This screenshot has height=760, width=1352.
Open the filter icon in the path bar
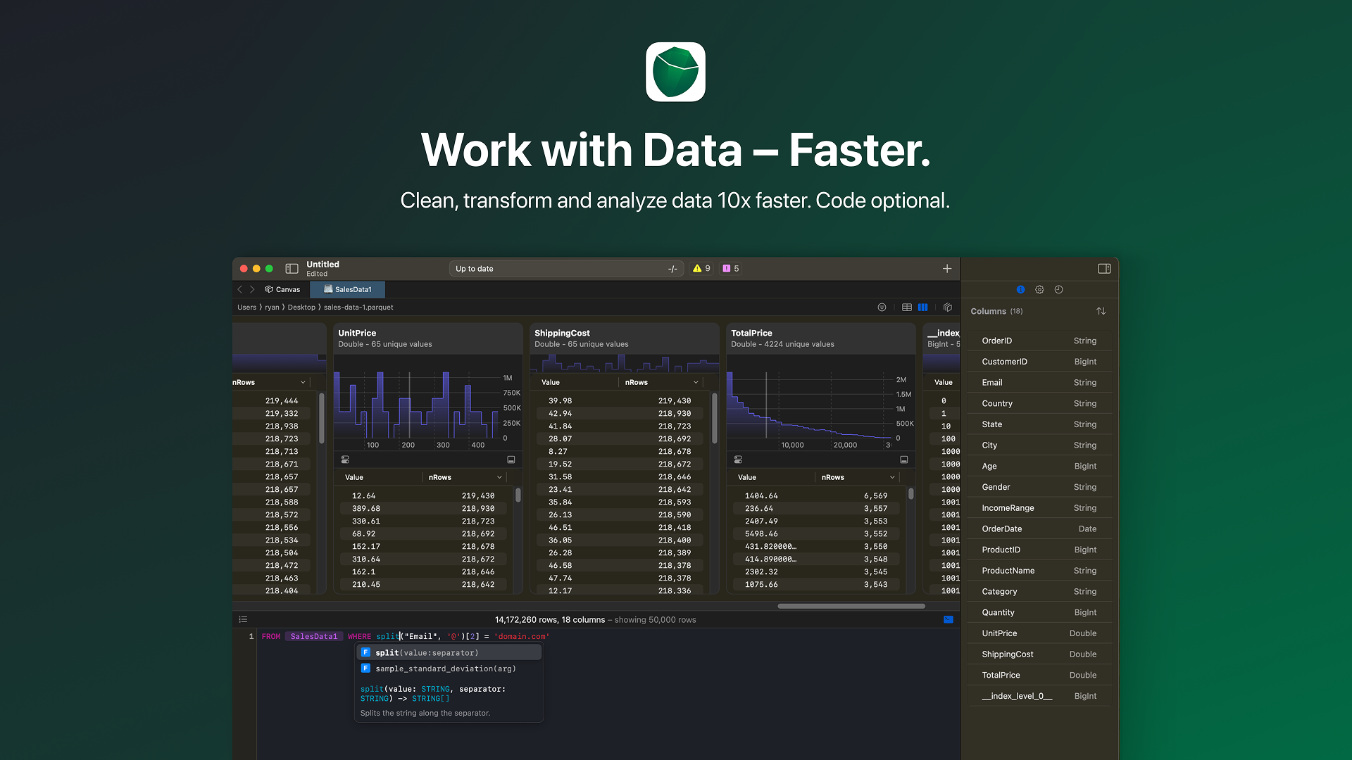coord(882,308)
